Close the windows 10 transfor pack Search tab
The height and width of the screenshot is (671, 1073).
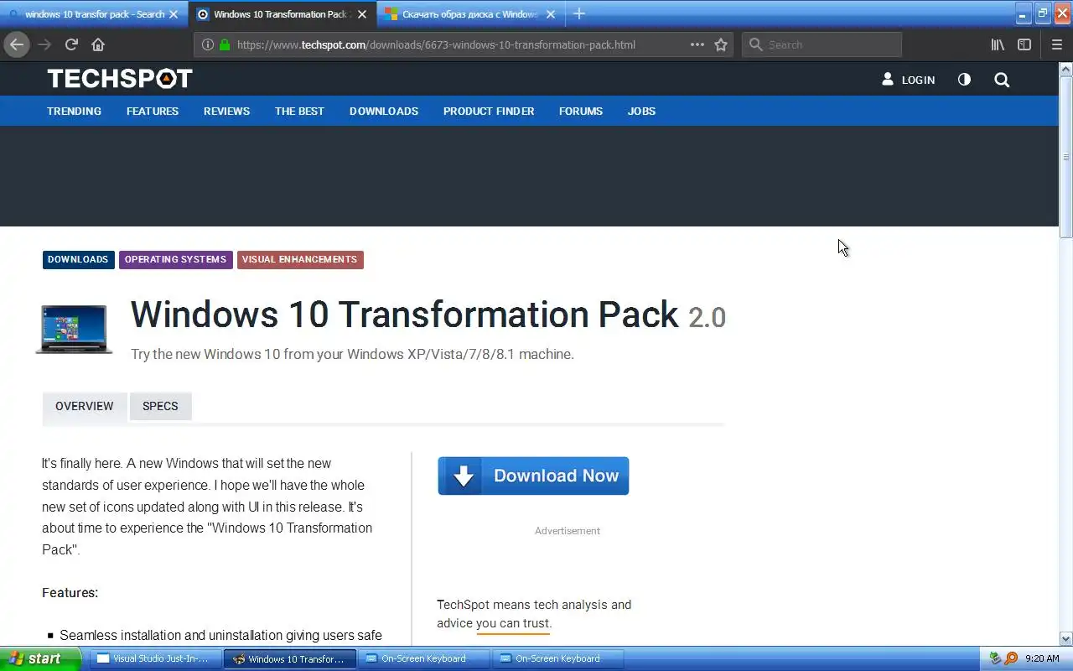[x=174, y=14]
